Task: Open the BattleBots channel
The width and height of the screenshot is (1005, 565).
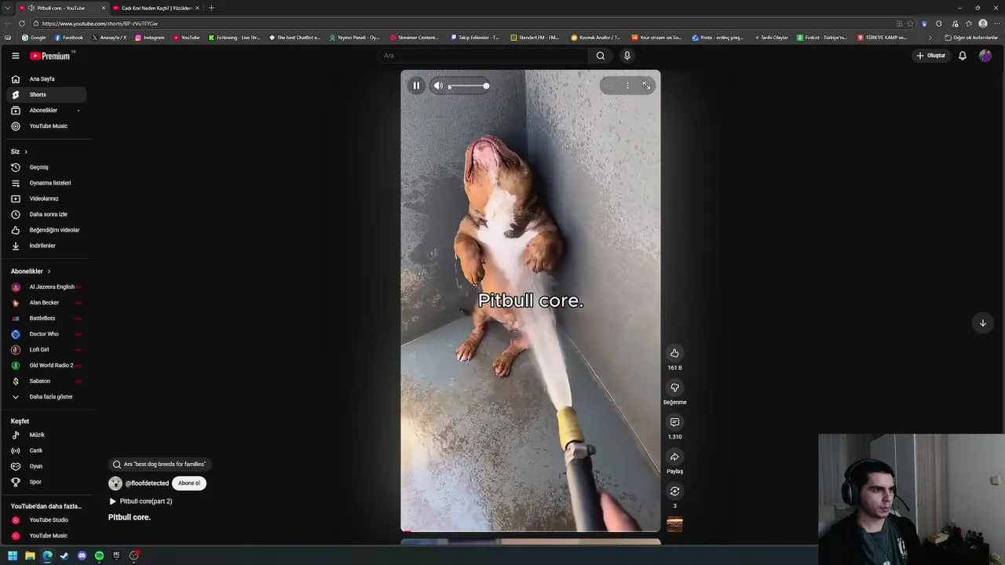Action: (x=46, y=319)
